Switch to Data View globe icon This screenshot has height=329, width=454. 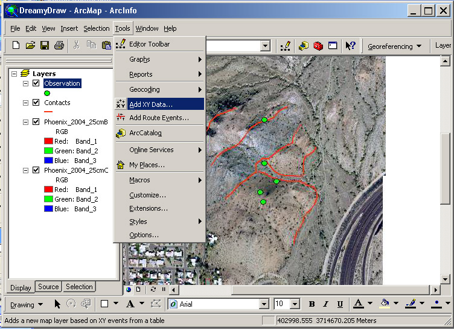[129, 289]
